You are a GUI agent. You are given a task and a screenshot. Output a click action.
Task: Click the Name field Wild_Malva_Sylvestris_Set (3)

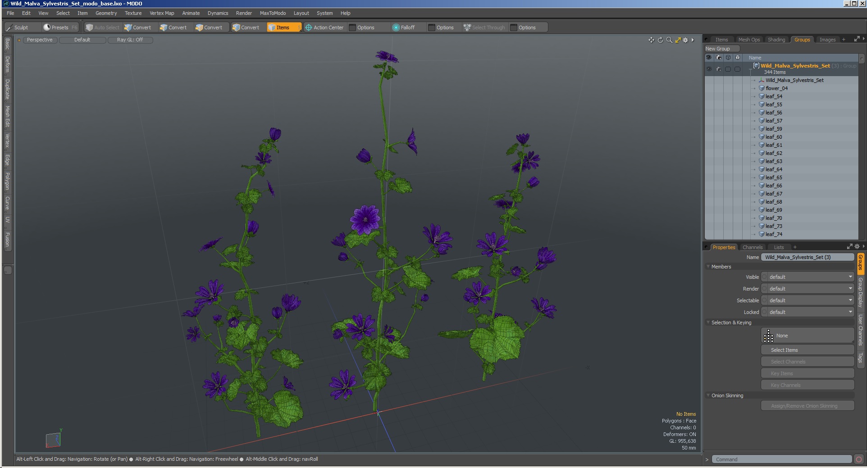(808, 257)
